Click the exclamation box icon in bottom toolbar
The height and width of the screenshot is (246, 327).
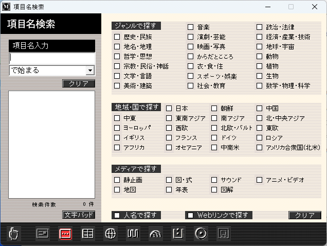pyautogui.click(x=177, y=234)
